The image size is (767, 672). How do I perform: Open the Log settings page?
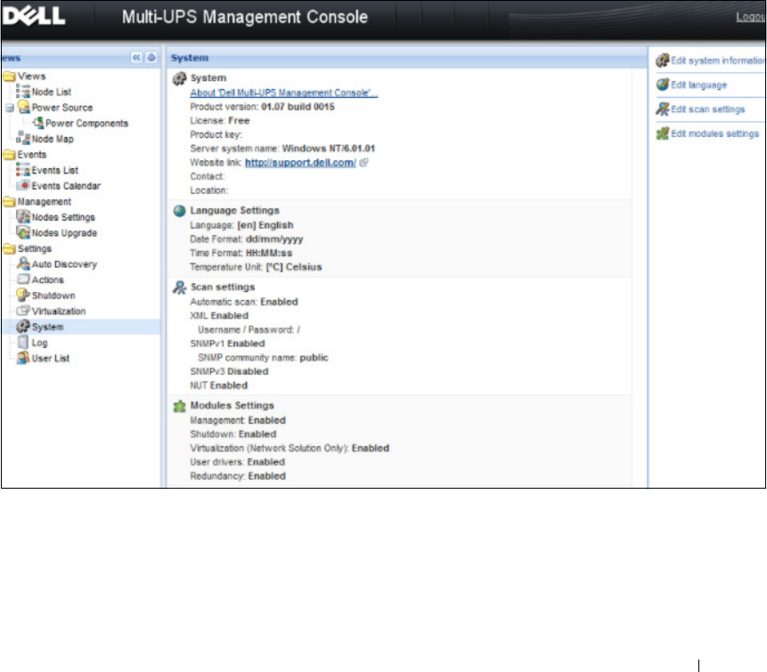39,343
